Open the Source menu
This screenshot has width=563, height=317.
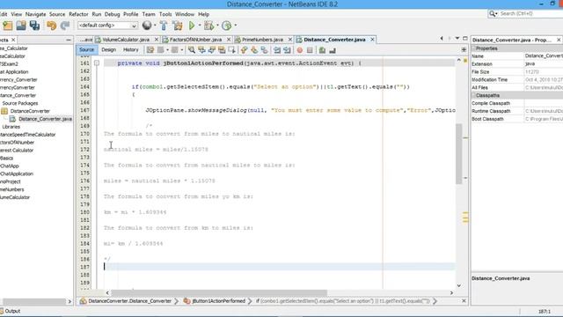pyautogui.click(x=57, y=14)
